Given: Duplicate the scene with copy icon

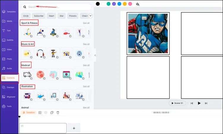Looking at the screenshot, I should pyautogui.click(x=52, y=113).
